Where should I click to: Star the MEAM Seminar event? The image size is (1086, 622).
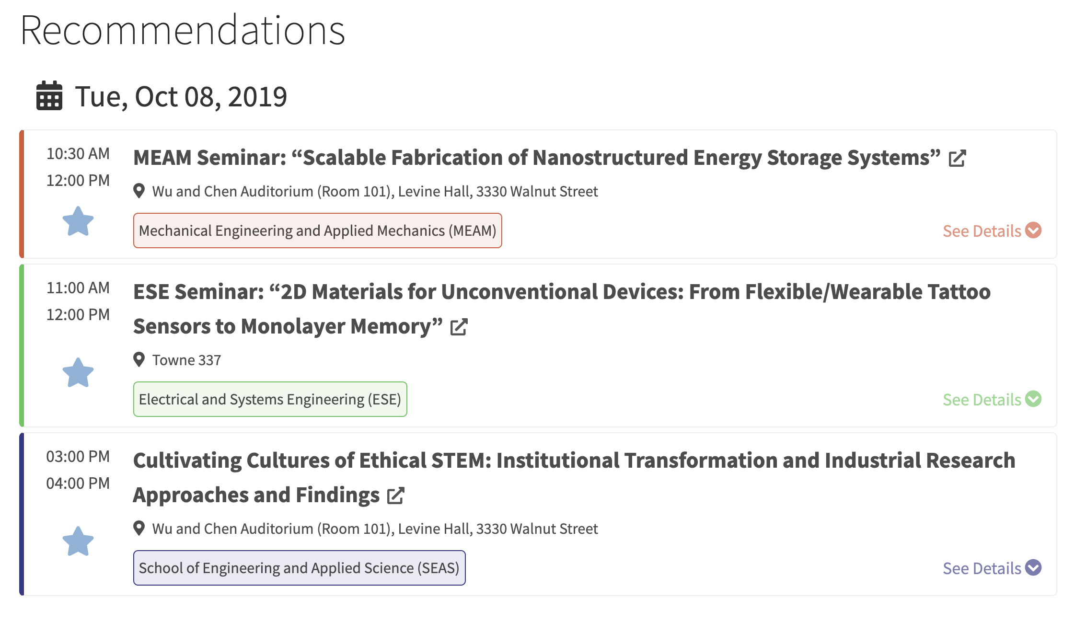(x=78, y=221)
